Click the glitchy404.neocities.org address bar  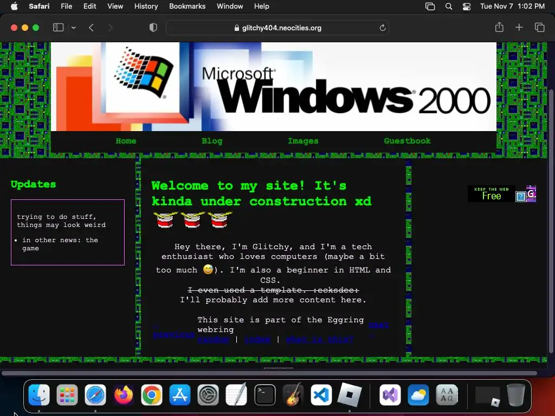(x=277, y=28)
